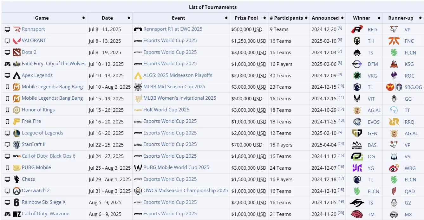The height and width of the screenshot is (220, 424).
Task: Open MLBB Mid Season Cup 2025 link
Action: tap(174, 87)
